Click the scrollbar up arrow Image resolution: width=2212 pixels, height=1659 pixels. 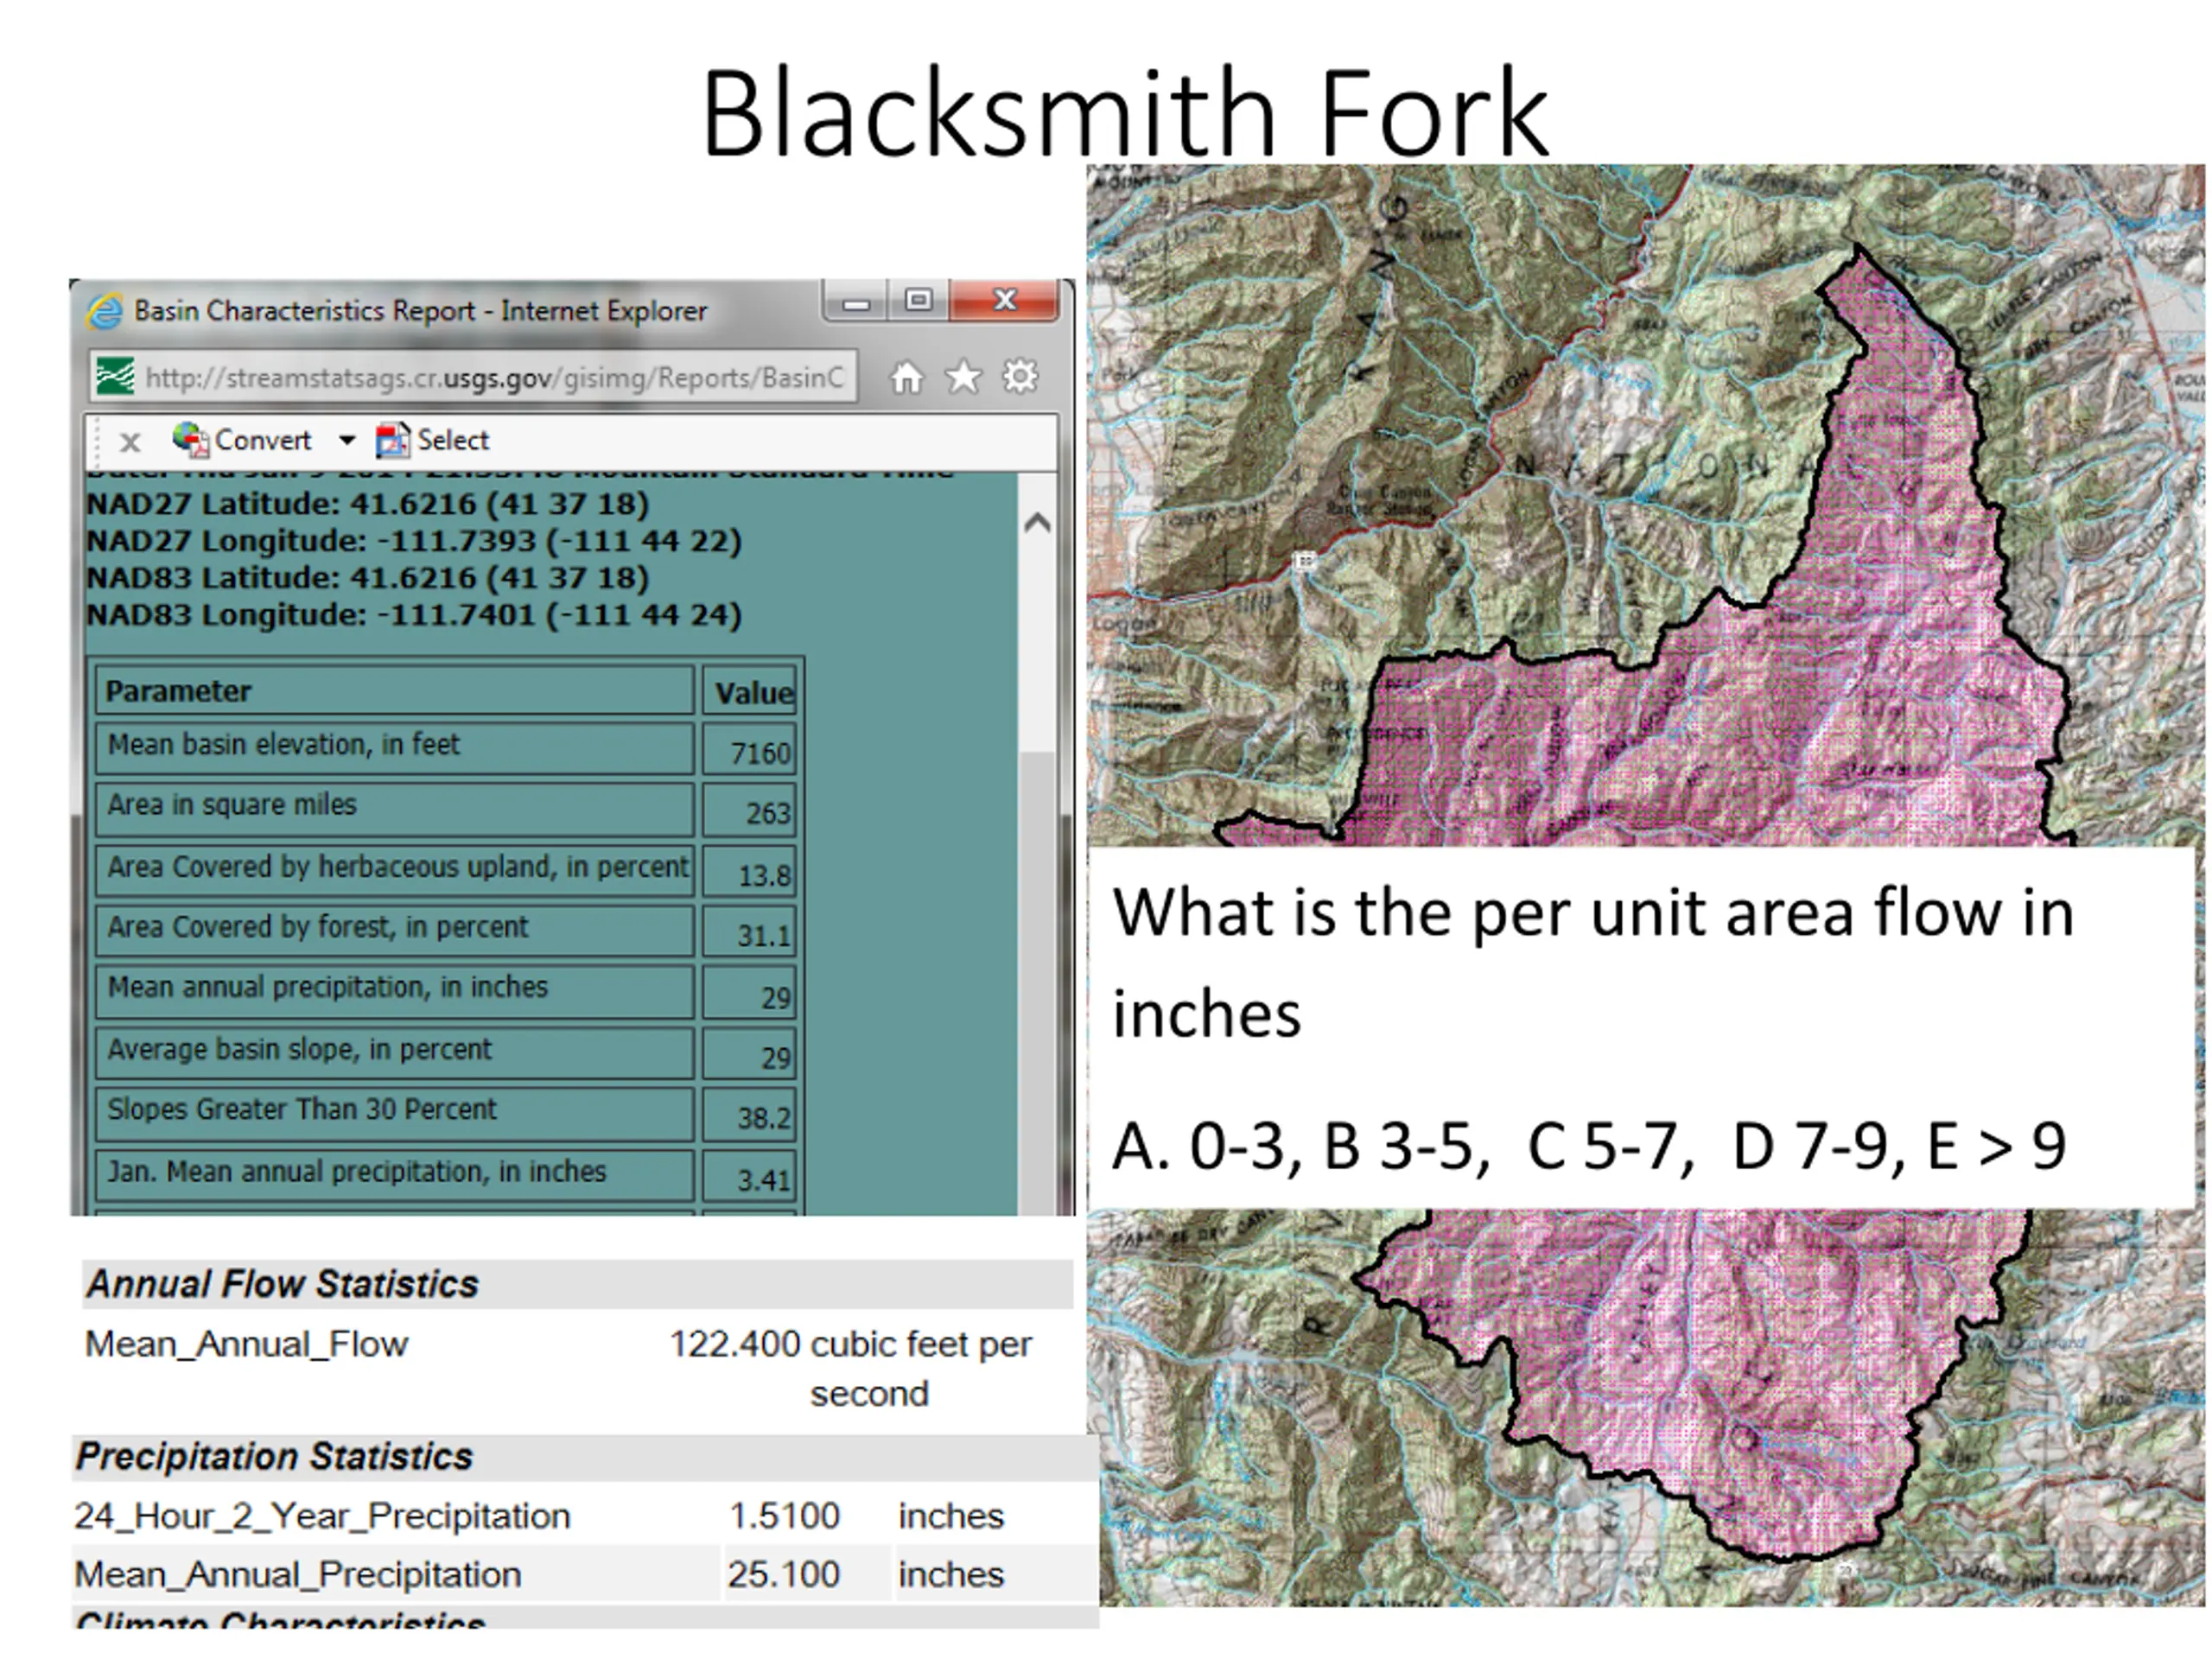click(x=1037, y=522)
